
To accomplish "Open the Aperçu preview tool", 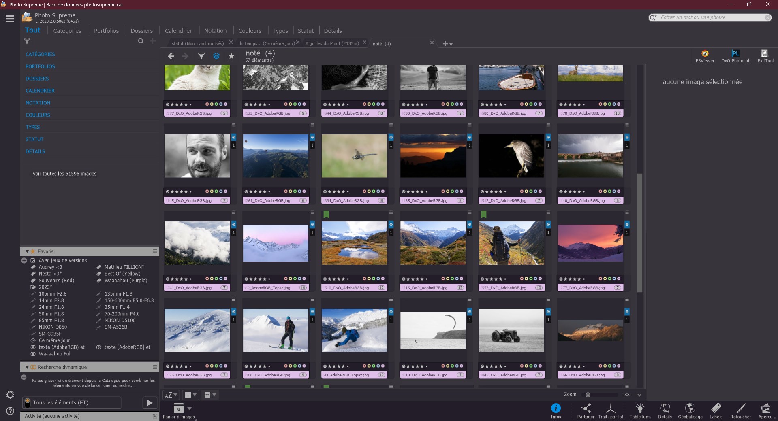I will 765,411.
